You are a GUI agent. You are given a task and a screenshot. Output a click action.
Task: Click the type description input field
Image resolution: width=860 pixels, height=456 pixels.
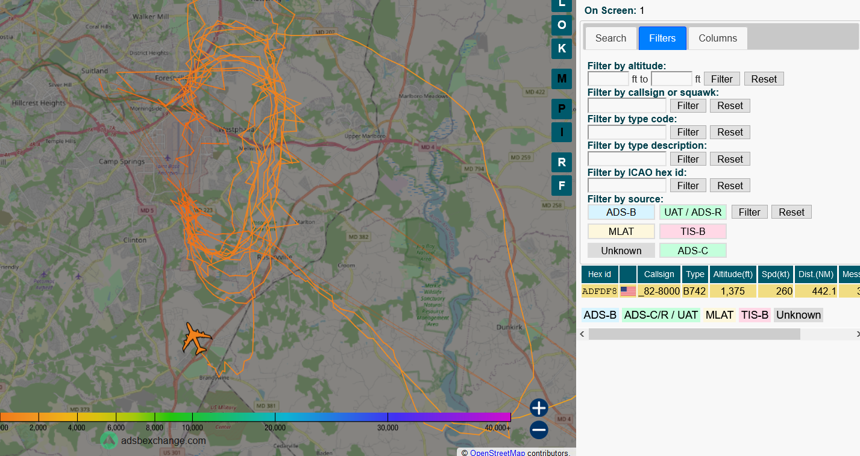pos(627,159)
